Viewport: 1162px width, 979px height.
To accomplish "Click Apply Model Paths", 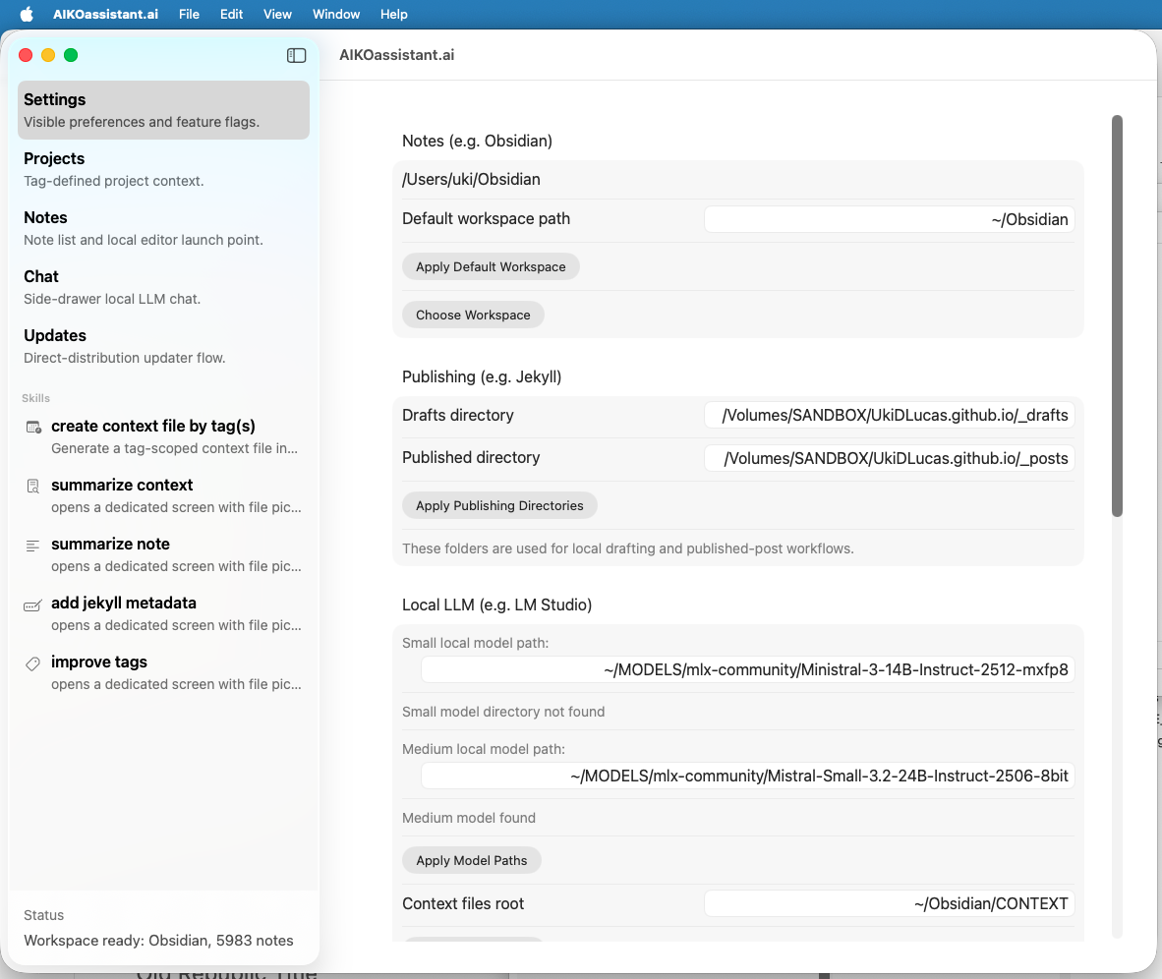I will click(x=471, y=860).
